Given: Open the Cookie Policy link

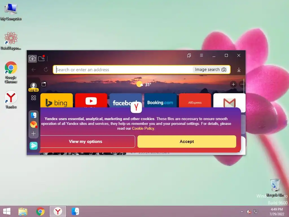Looking at the screenshot, I should point(143,129).
